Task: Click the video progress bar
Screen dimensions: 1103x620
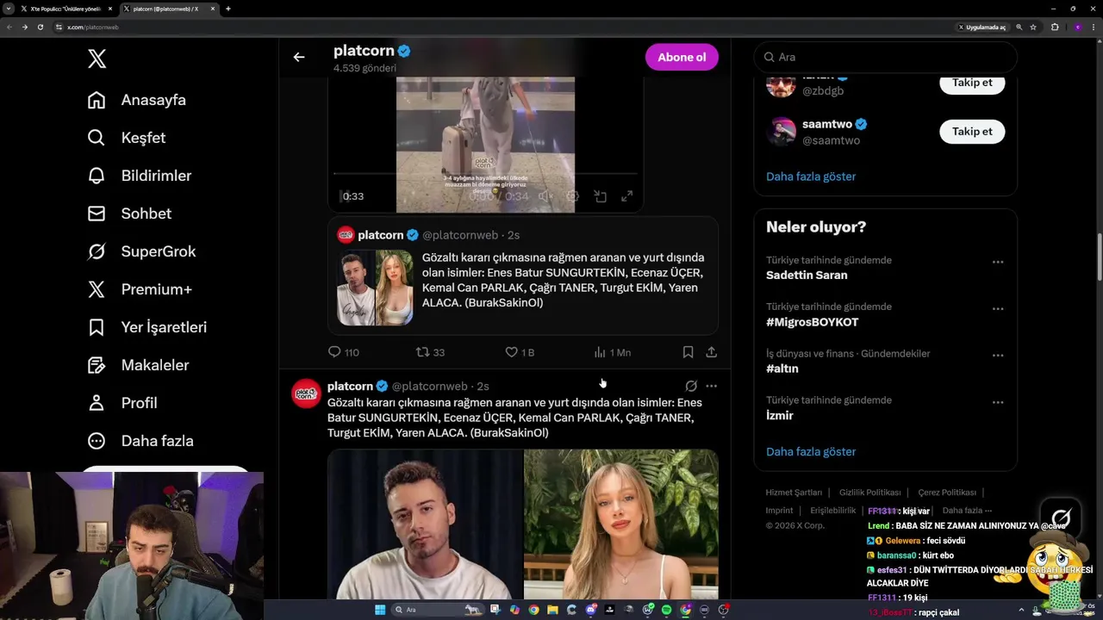Action: (485, 174)
